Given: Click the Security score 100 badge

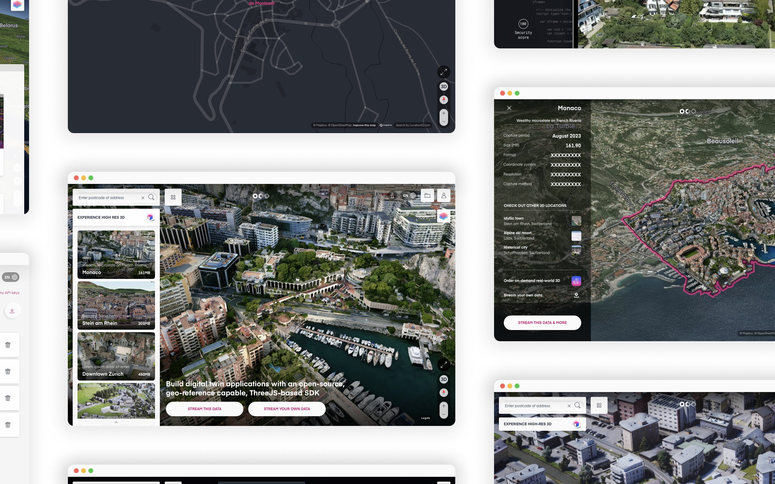Looking at the screenshot, I should click(523, 24).
